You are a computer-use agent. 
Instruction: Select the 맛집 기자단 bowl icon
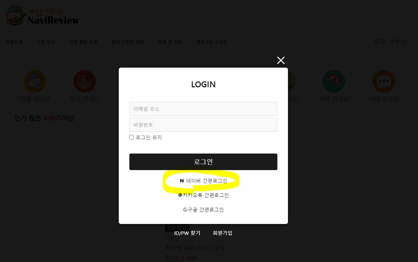[x=85, y=81]
